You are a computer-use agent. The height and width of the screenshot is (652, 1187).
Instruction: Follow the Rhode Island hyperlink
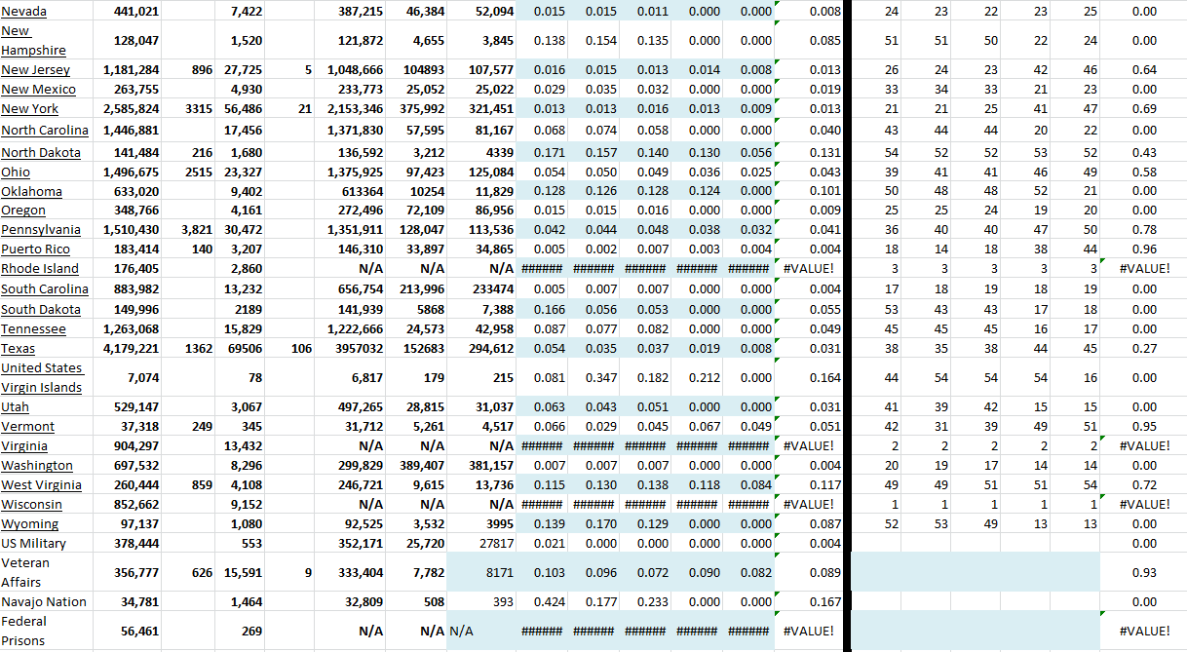pyautogui.click(x=40, y=269)
